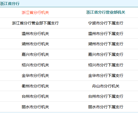138x113 pixels.
Task: Select 浙江省分行营业部下属支行
Action: click(35, 23)
